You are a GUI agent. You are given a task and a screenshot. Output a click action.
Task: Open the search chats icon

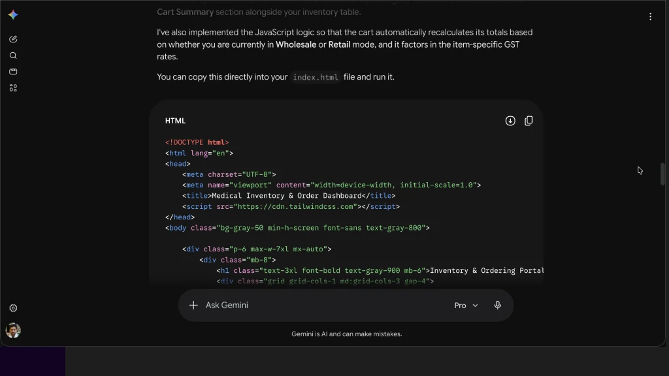pyautogui.click(x=13, y=55)
